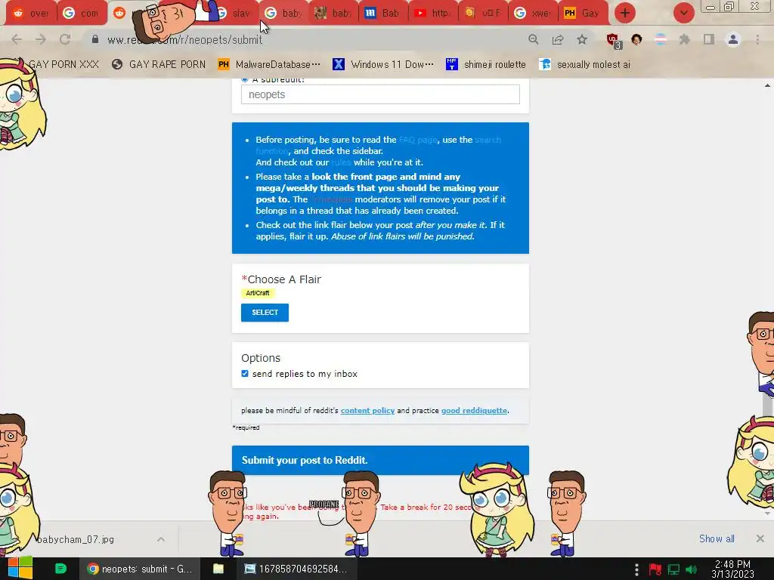774x580 pixels.
Task: Open the 'FAQ page' link in blue box
Action: 417,140
